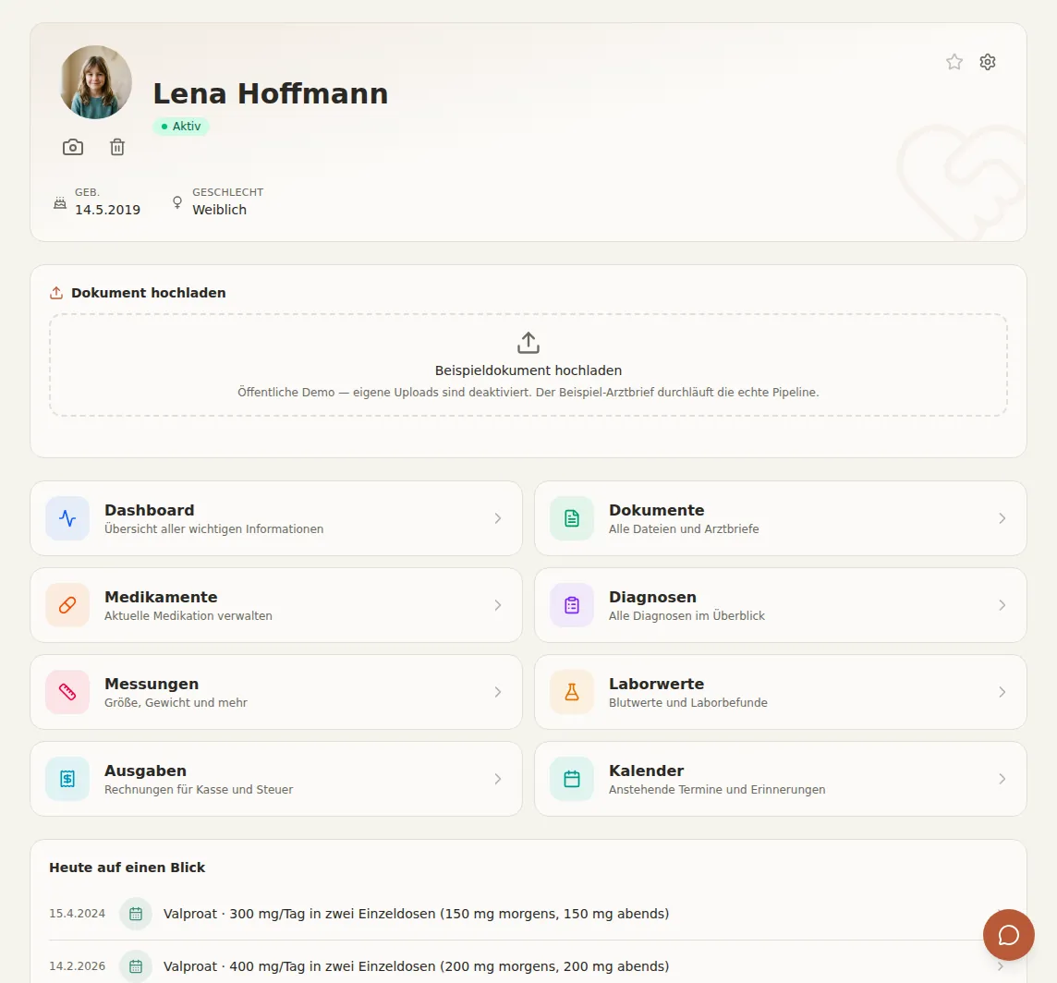The width and height of the screenshot is (1057, 983).
Task: Click the female gender symbol icon
Action: click(x=177, y=202)
